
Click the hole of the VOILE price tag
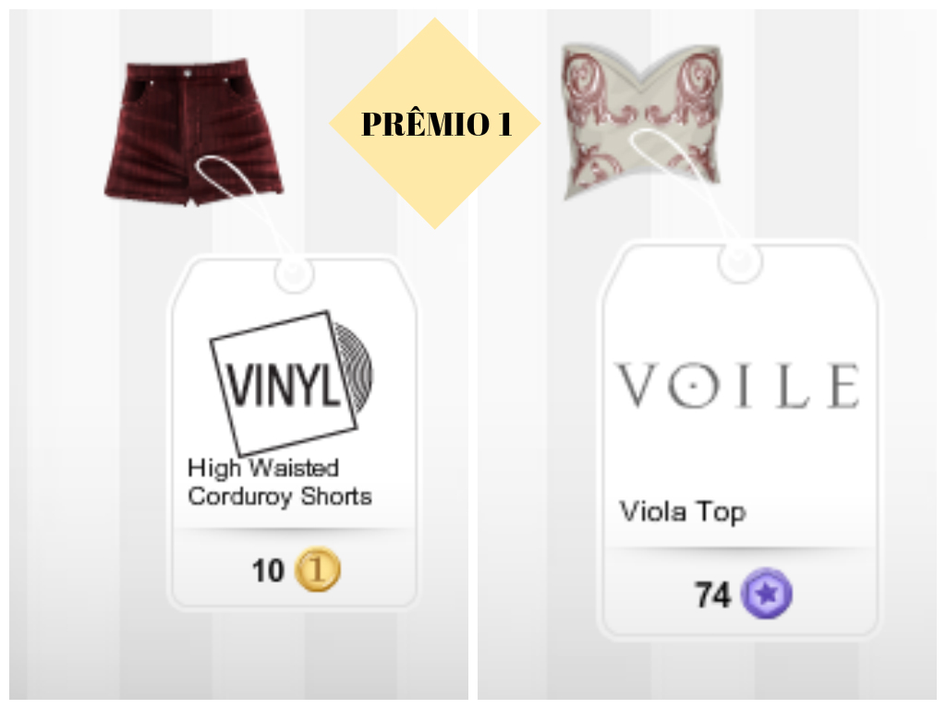740,261
